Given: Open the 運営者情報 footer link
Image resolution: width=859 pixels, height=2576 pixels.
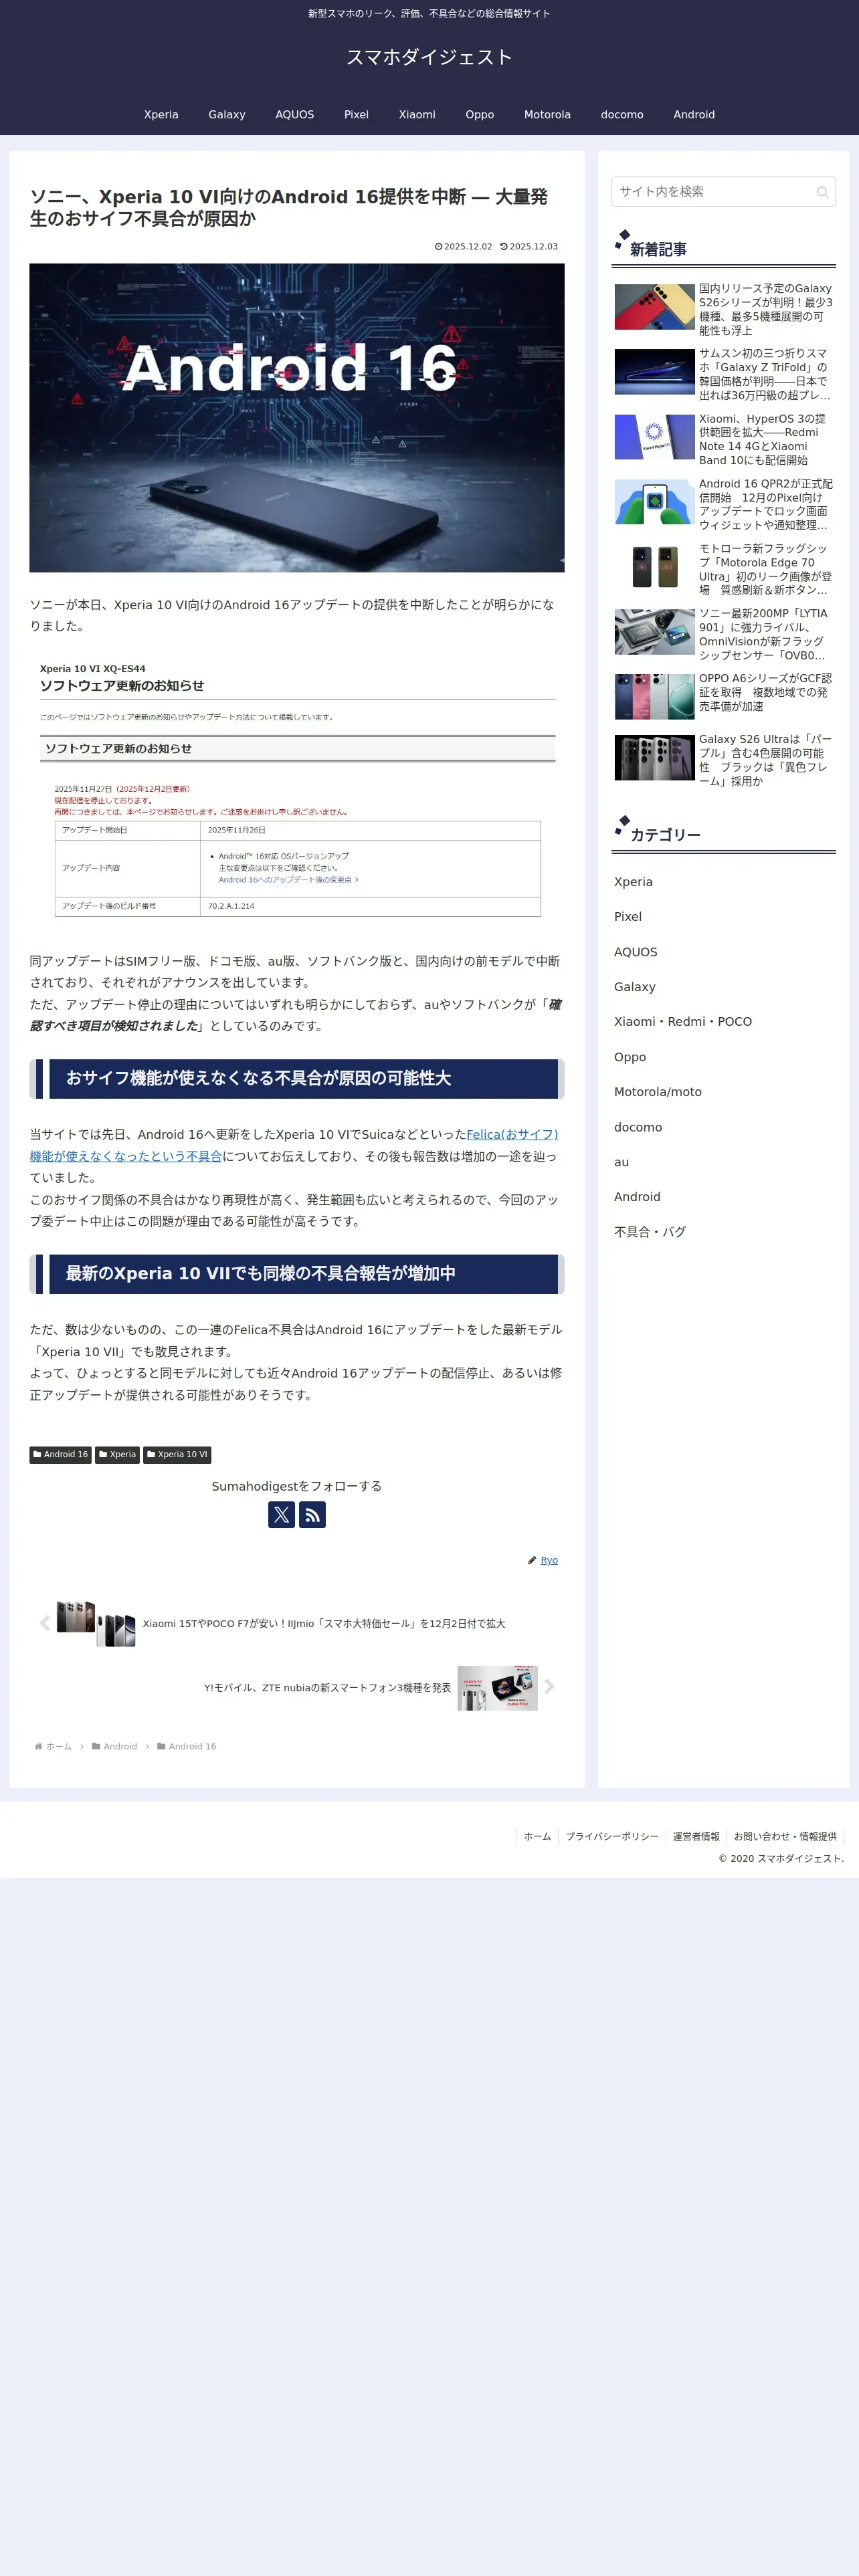Looking at the screenshot, I should point(696,1836).
